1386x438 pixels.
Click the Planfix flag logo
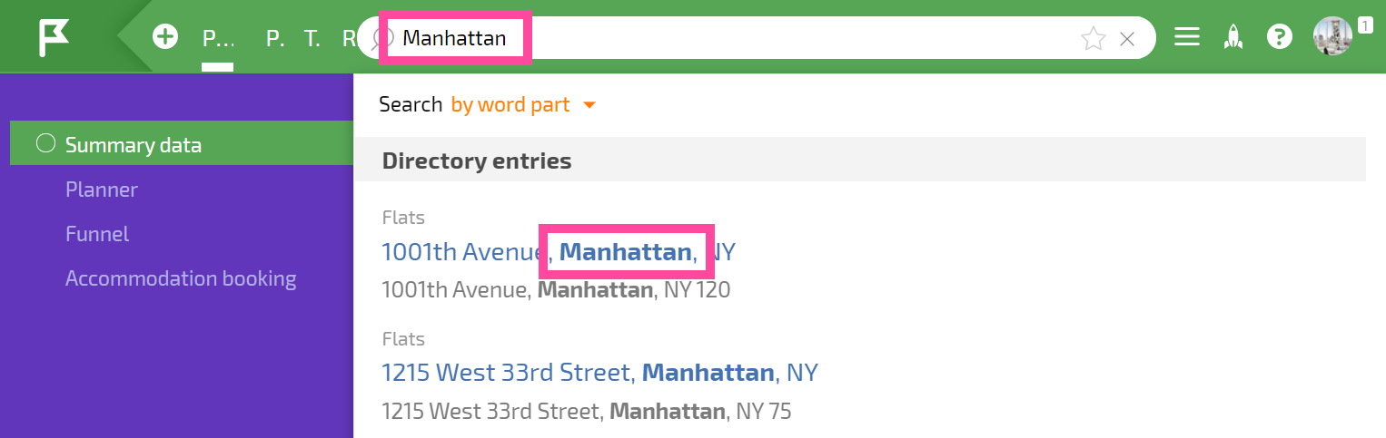click(54, 38)
